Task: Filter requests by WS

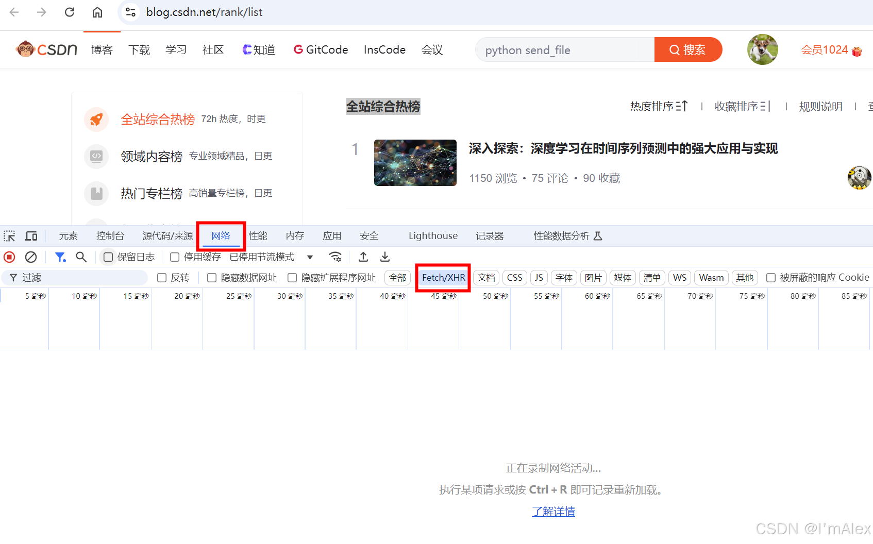Action: pos(680,278)
